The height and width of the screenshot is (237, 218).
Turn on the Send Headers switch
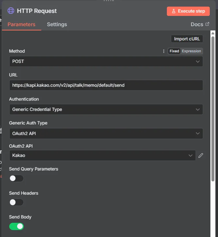(x=16, y=202)
